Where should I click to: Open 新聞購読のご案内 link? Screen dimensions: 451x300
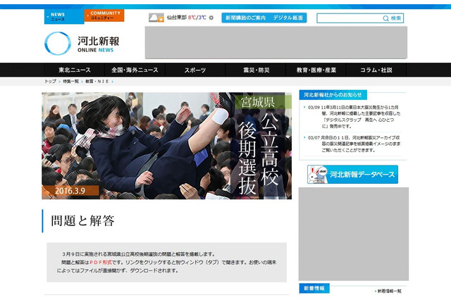click(245, 18)
